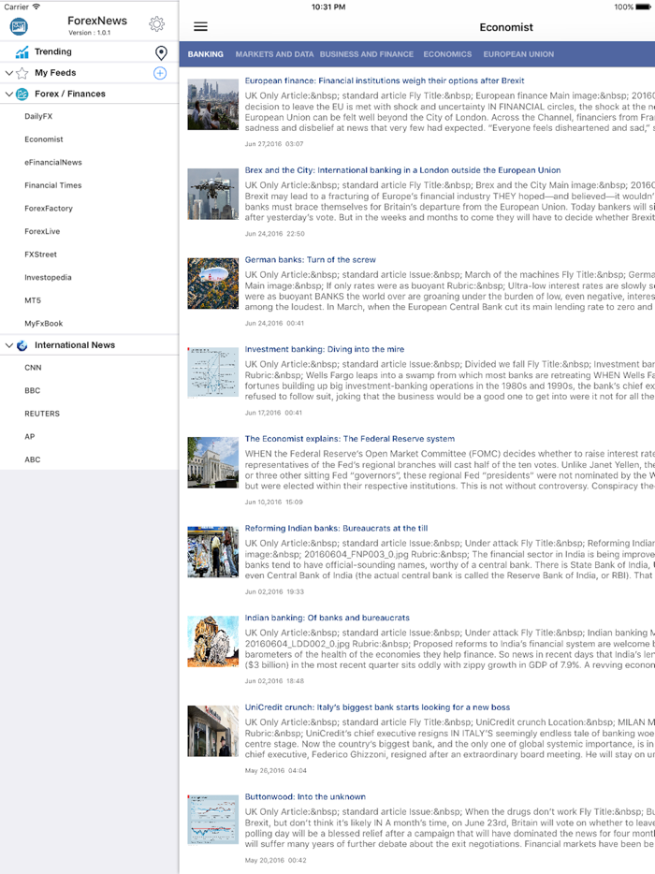Tap the Trending chart icon
Screen dimensions: 655x874
[x=22, y=52]
